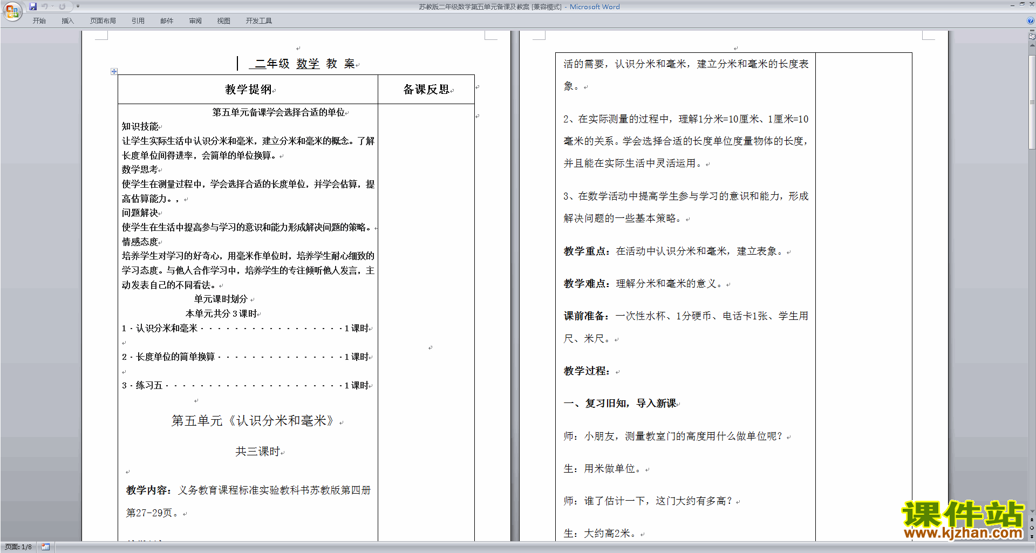Switch to the 引用 tab
This screenshot has width=1036, height=553.
click(x=138, y=21)
